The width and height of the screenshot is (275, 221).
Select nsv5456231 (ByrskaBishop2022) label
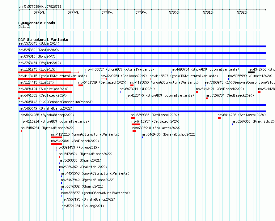pos(48,128)
